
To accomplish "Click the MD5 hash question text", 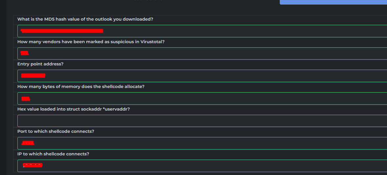I will point(85,19).
